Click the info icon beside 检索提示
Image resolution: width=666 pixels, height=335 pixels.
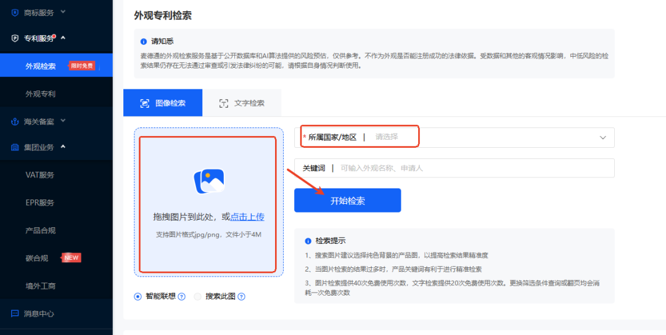pos(308,241)
